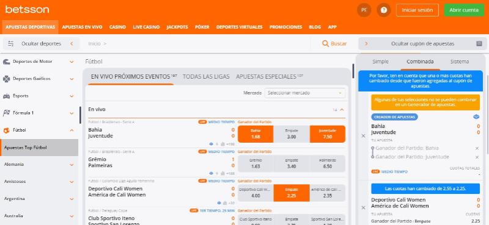The image size is (489, 225).
Task: Click the sports sidebar scrollbar
Action: point(80,115)
